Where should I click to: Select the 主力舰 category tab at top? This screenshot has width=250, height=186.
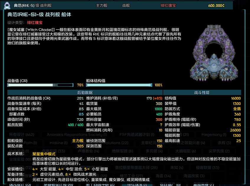(x=102, y=5)
